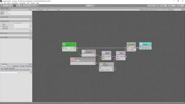Select the combined Transform tool

point(18,5)
